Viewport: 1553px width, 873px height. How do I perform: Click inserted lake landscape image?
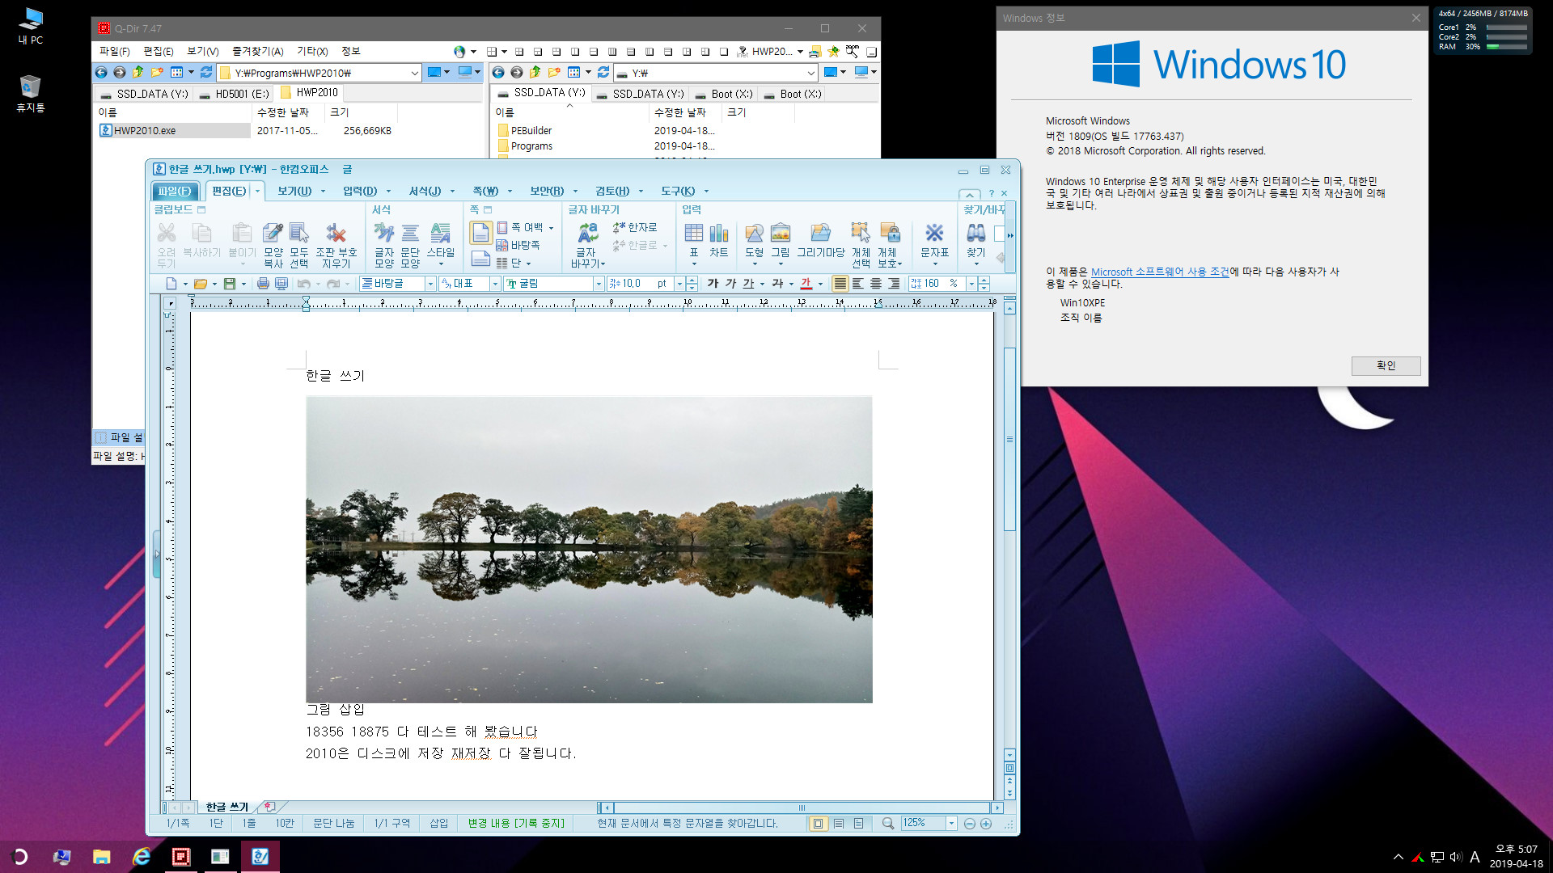[x=589, y=550]
